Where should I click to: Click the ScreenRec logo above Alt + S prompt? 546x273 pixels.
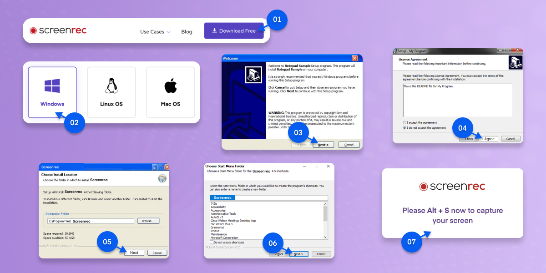pyautogui.click(x=452, y=186)
